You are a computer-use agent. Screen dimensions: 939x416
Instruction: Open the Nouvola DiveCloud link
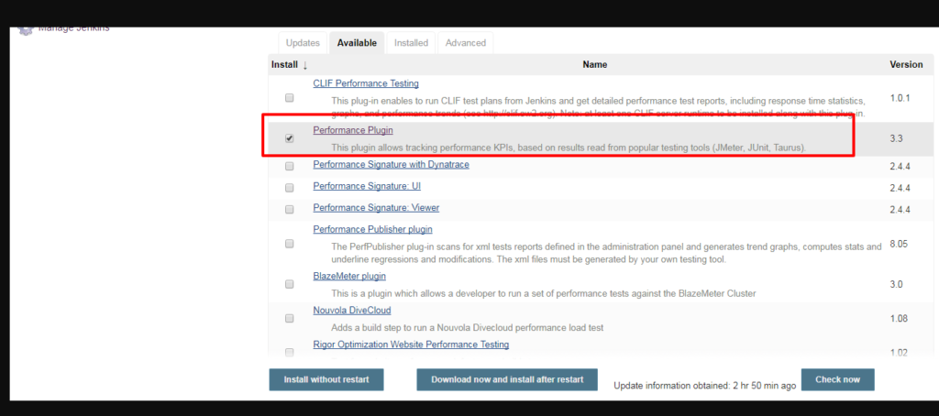(352, 310)
